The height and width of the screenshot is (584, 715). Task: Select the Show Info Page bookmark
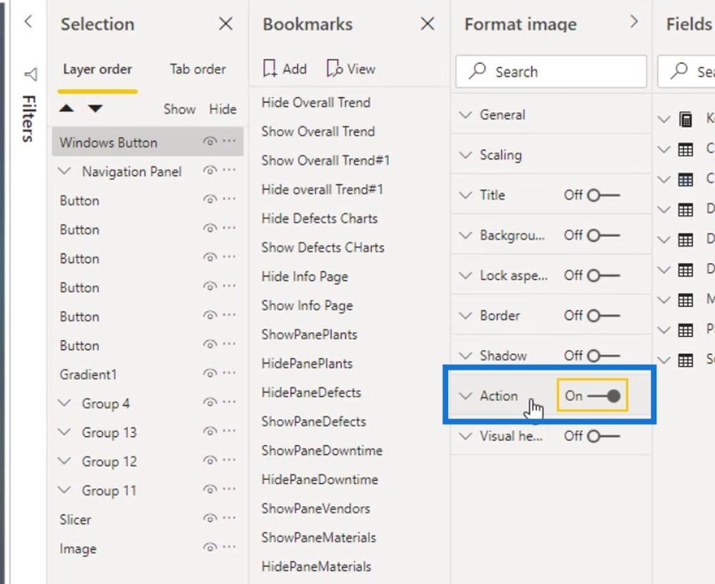coord(307,306)
